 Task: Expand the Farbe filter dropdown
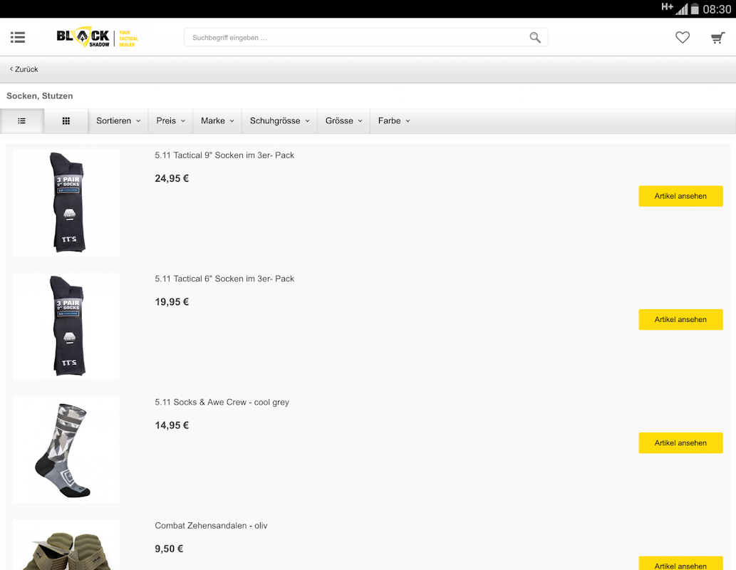point(394,121)
